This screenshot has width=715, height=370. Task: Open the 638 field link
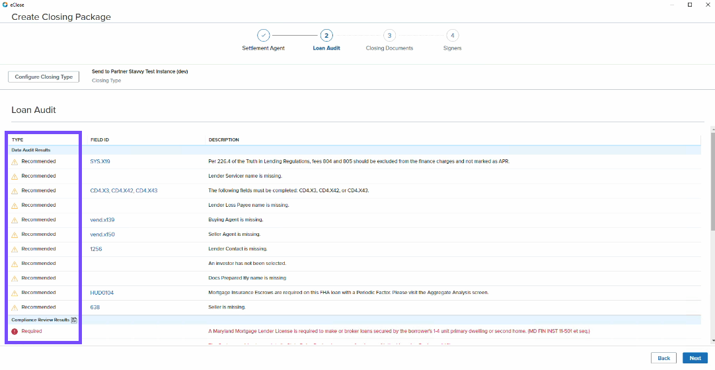tap(95, 308)
